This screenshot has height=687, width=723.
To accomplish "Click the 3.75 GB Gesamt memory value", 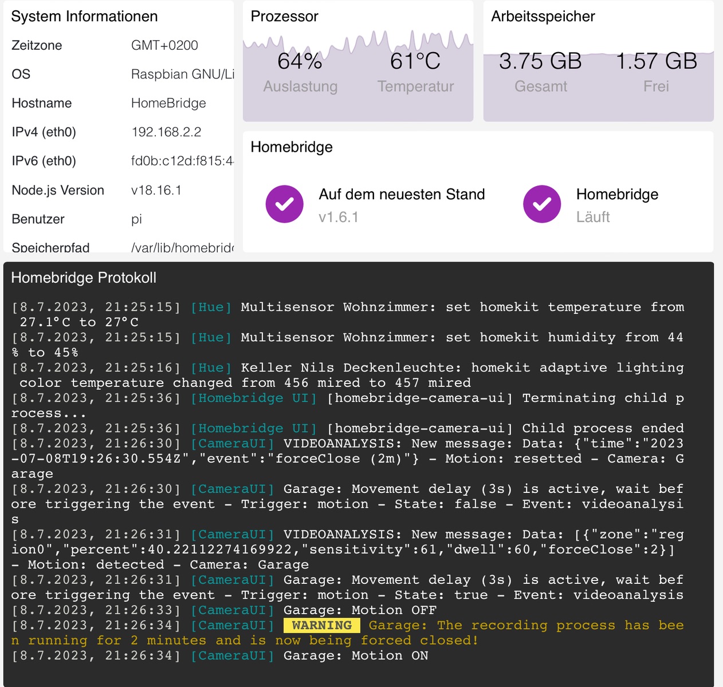I will pyautogui.click(x=540, y=62).
